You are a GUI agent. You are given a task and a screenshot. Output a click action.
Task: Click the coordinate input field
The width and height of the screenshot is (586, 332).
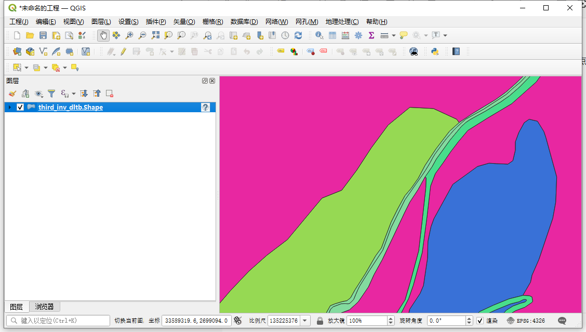[x=196, y=321]
